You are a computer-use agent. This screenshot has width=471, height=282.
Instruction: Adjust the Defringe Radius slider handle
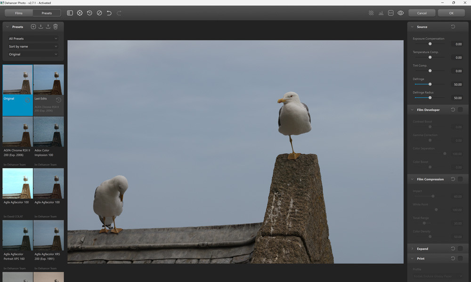click(x=430, y=98)
